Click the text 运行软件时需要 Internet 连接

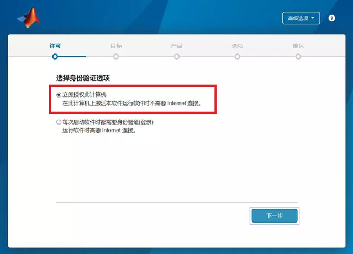tap(99, 131)
